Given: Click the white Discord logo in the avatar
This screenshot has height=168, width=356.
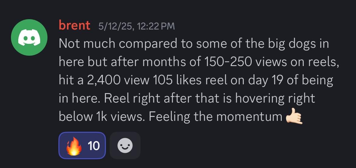Looking at the screenshot, I should 29,38.
